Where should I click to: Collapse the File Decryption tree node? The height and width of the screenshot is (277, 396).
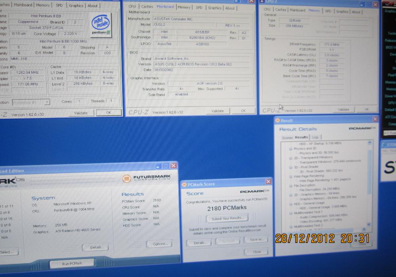click(x=291, y=186)
